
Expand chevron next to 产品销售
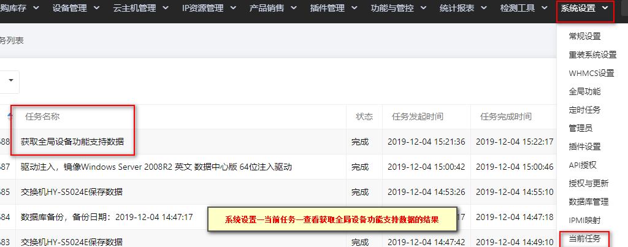pyautogui.click(x=294, y=8)
